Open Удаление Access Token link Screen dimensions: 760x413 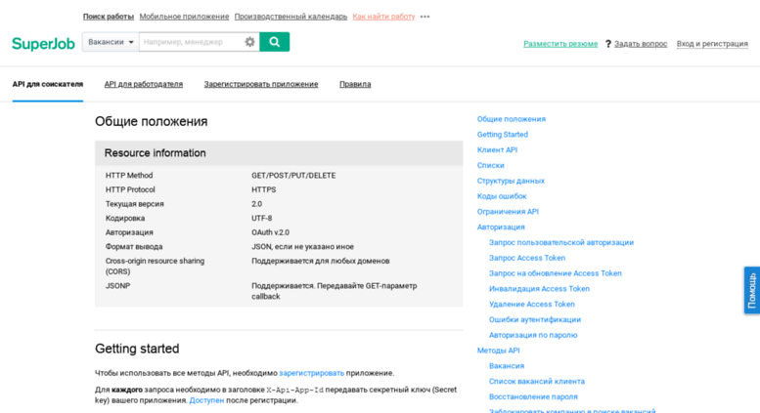pyautogui.click(x=532, y=305)
